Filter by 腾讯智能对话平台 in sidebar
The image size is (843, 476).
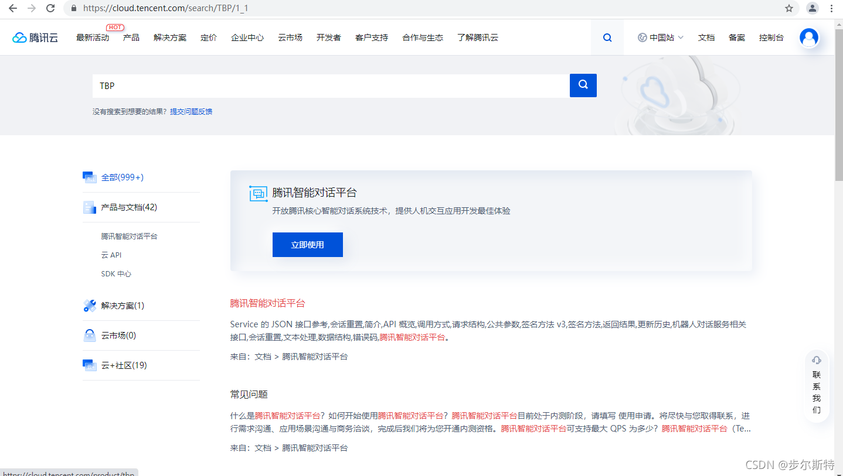[x=130, y=237]
